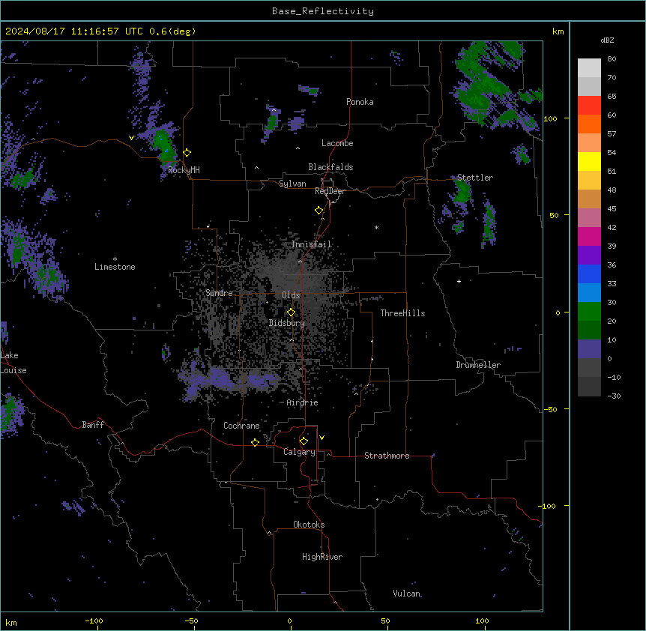Select the Cochrane label

tap(241, 426)
